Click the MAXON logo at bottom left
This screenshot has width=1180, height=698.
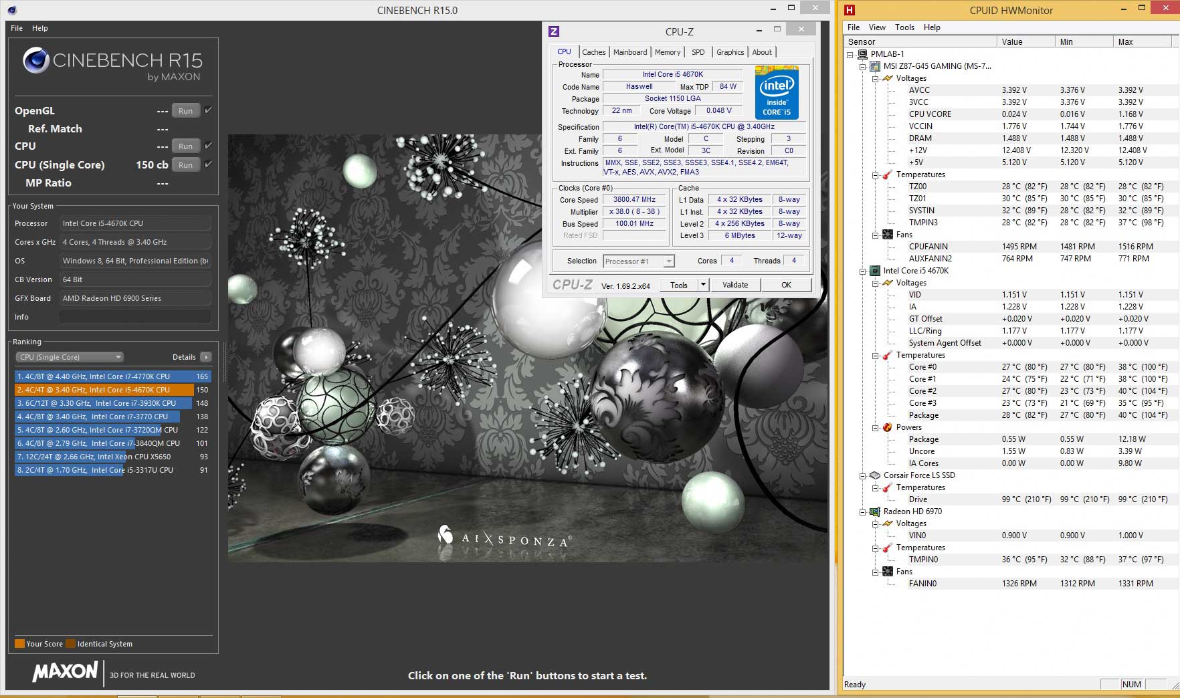pos(65,672)
